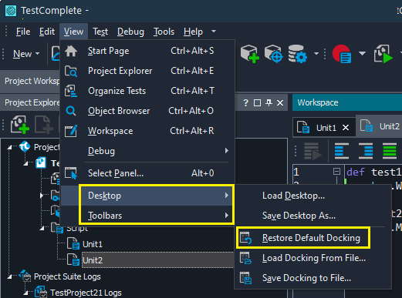
Task: Click the Workspace pencil icon in menu
Action: pyautogui.click(x=71, y=131)
